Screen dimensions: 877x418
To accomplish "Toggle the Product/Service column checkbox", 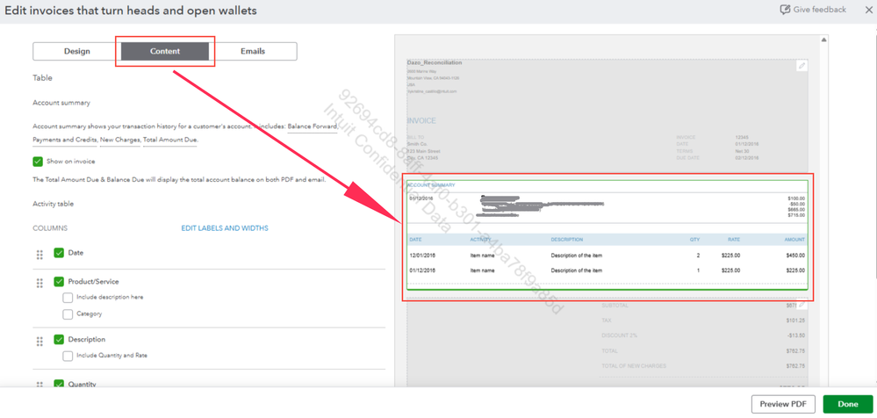I will tap(59, 282).
